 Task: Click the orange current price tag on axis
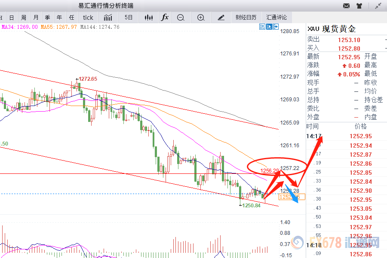pos(292,197)
